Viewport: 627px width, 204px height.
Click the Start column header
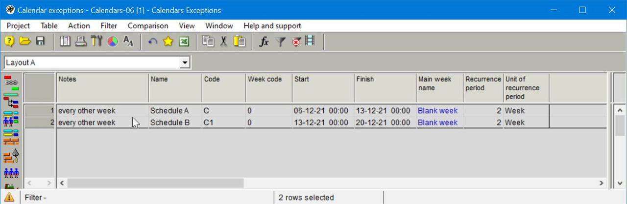point(323,88)
